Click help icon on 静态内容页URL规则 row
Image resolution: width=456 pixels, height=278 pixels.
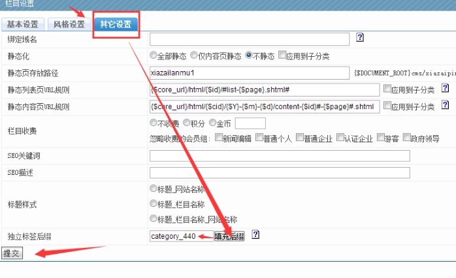(x=445, y=104)
